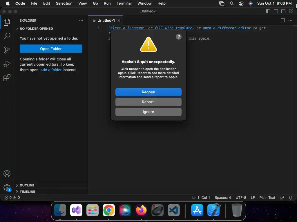The width and height of the screenshot is (297, 222).
Task: Split the editor to the right
Action: pyautogui.click(x=283, y=21)
